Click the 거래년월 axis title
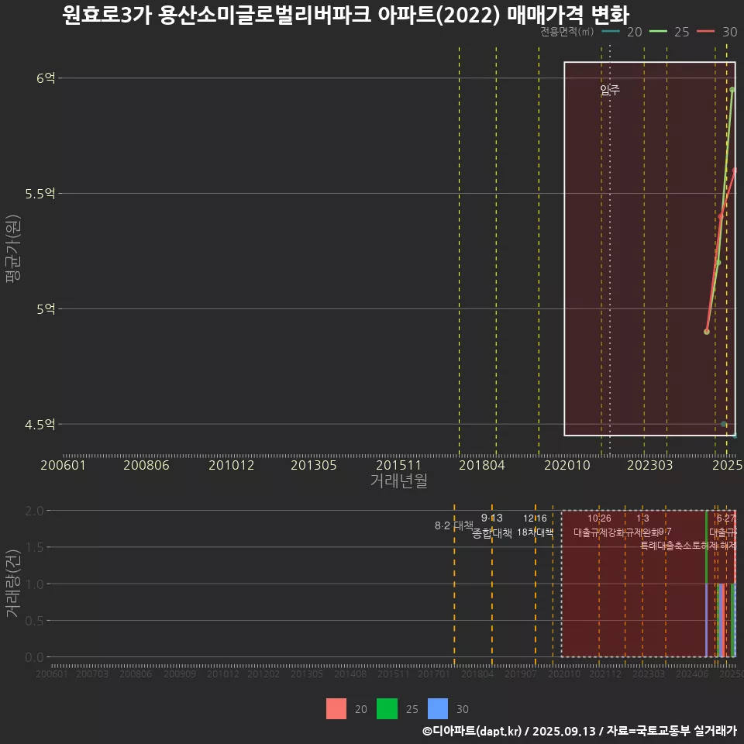 coord(398,480)
